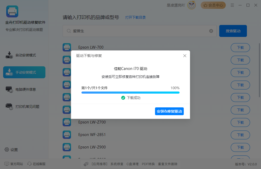Clear the search field text
The height and width of the screenshot is (169, 261).
[211, 31]
